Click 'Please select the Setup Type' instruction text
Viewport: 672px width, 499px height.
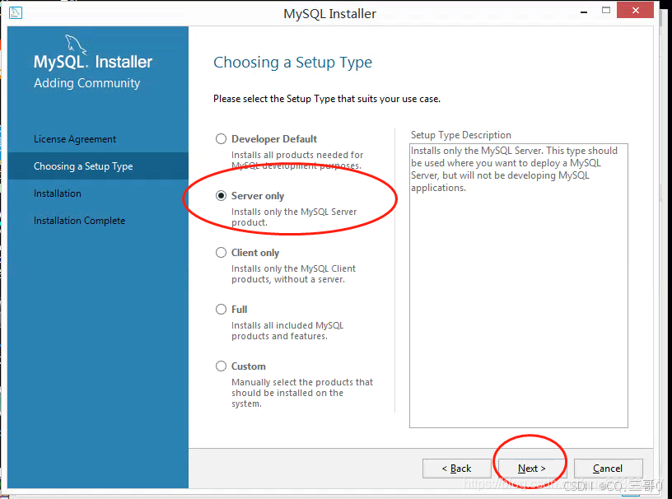point(327,99)
